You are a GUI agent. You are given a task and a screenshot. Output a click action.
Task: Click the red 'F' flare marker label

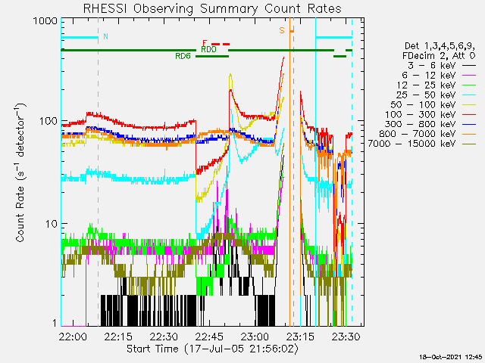(205, 43)
